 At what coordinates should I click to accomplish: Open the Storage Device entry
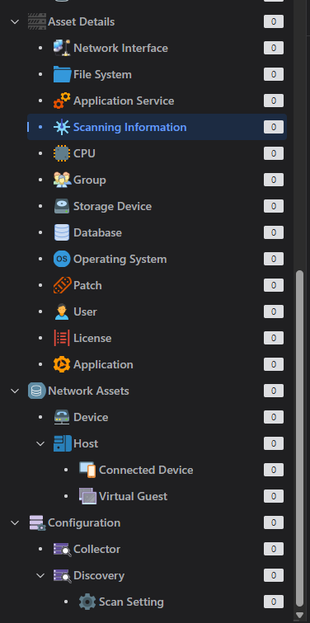click(157, 206)
